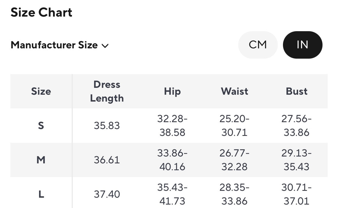The height and width of the screenshot is (208, 338).
Task: Select the IN unit toggle
Action: 302,45
